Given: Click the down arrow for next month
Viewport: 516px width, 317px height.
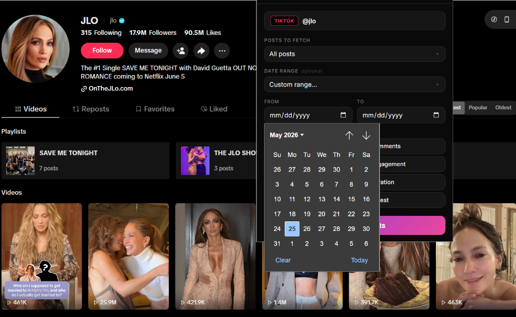Looking at the screenshot, I should coord(366,135).
